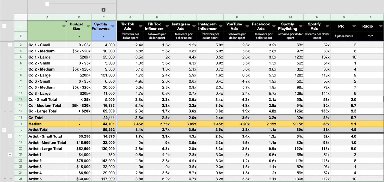384x182 pixels.
Task: Select row 16 header number
Action: 21,124
